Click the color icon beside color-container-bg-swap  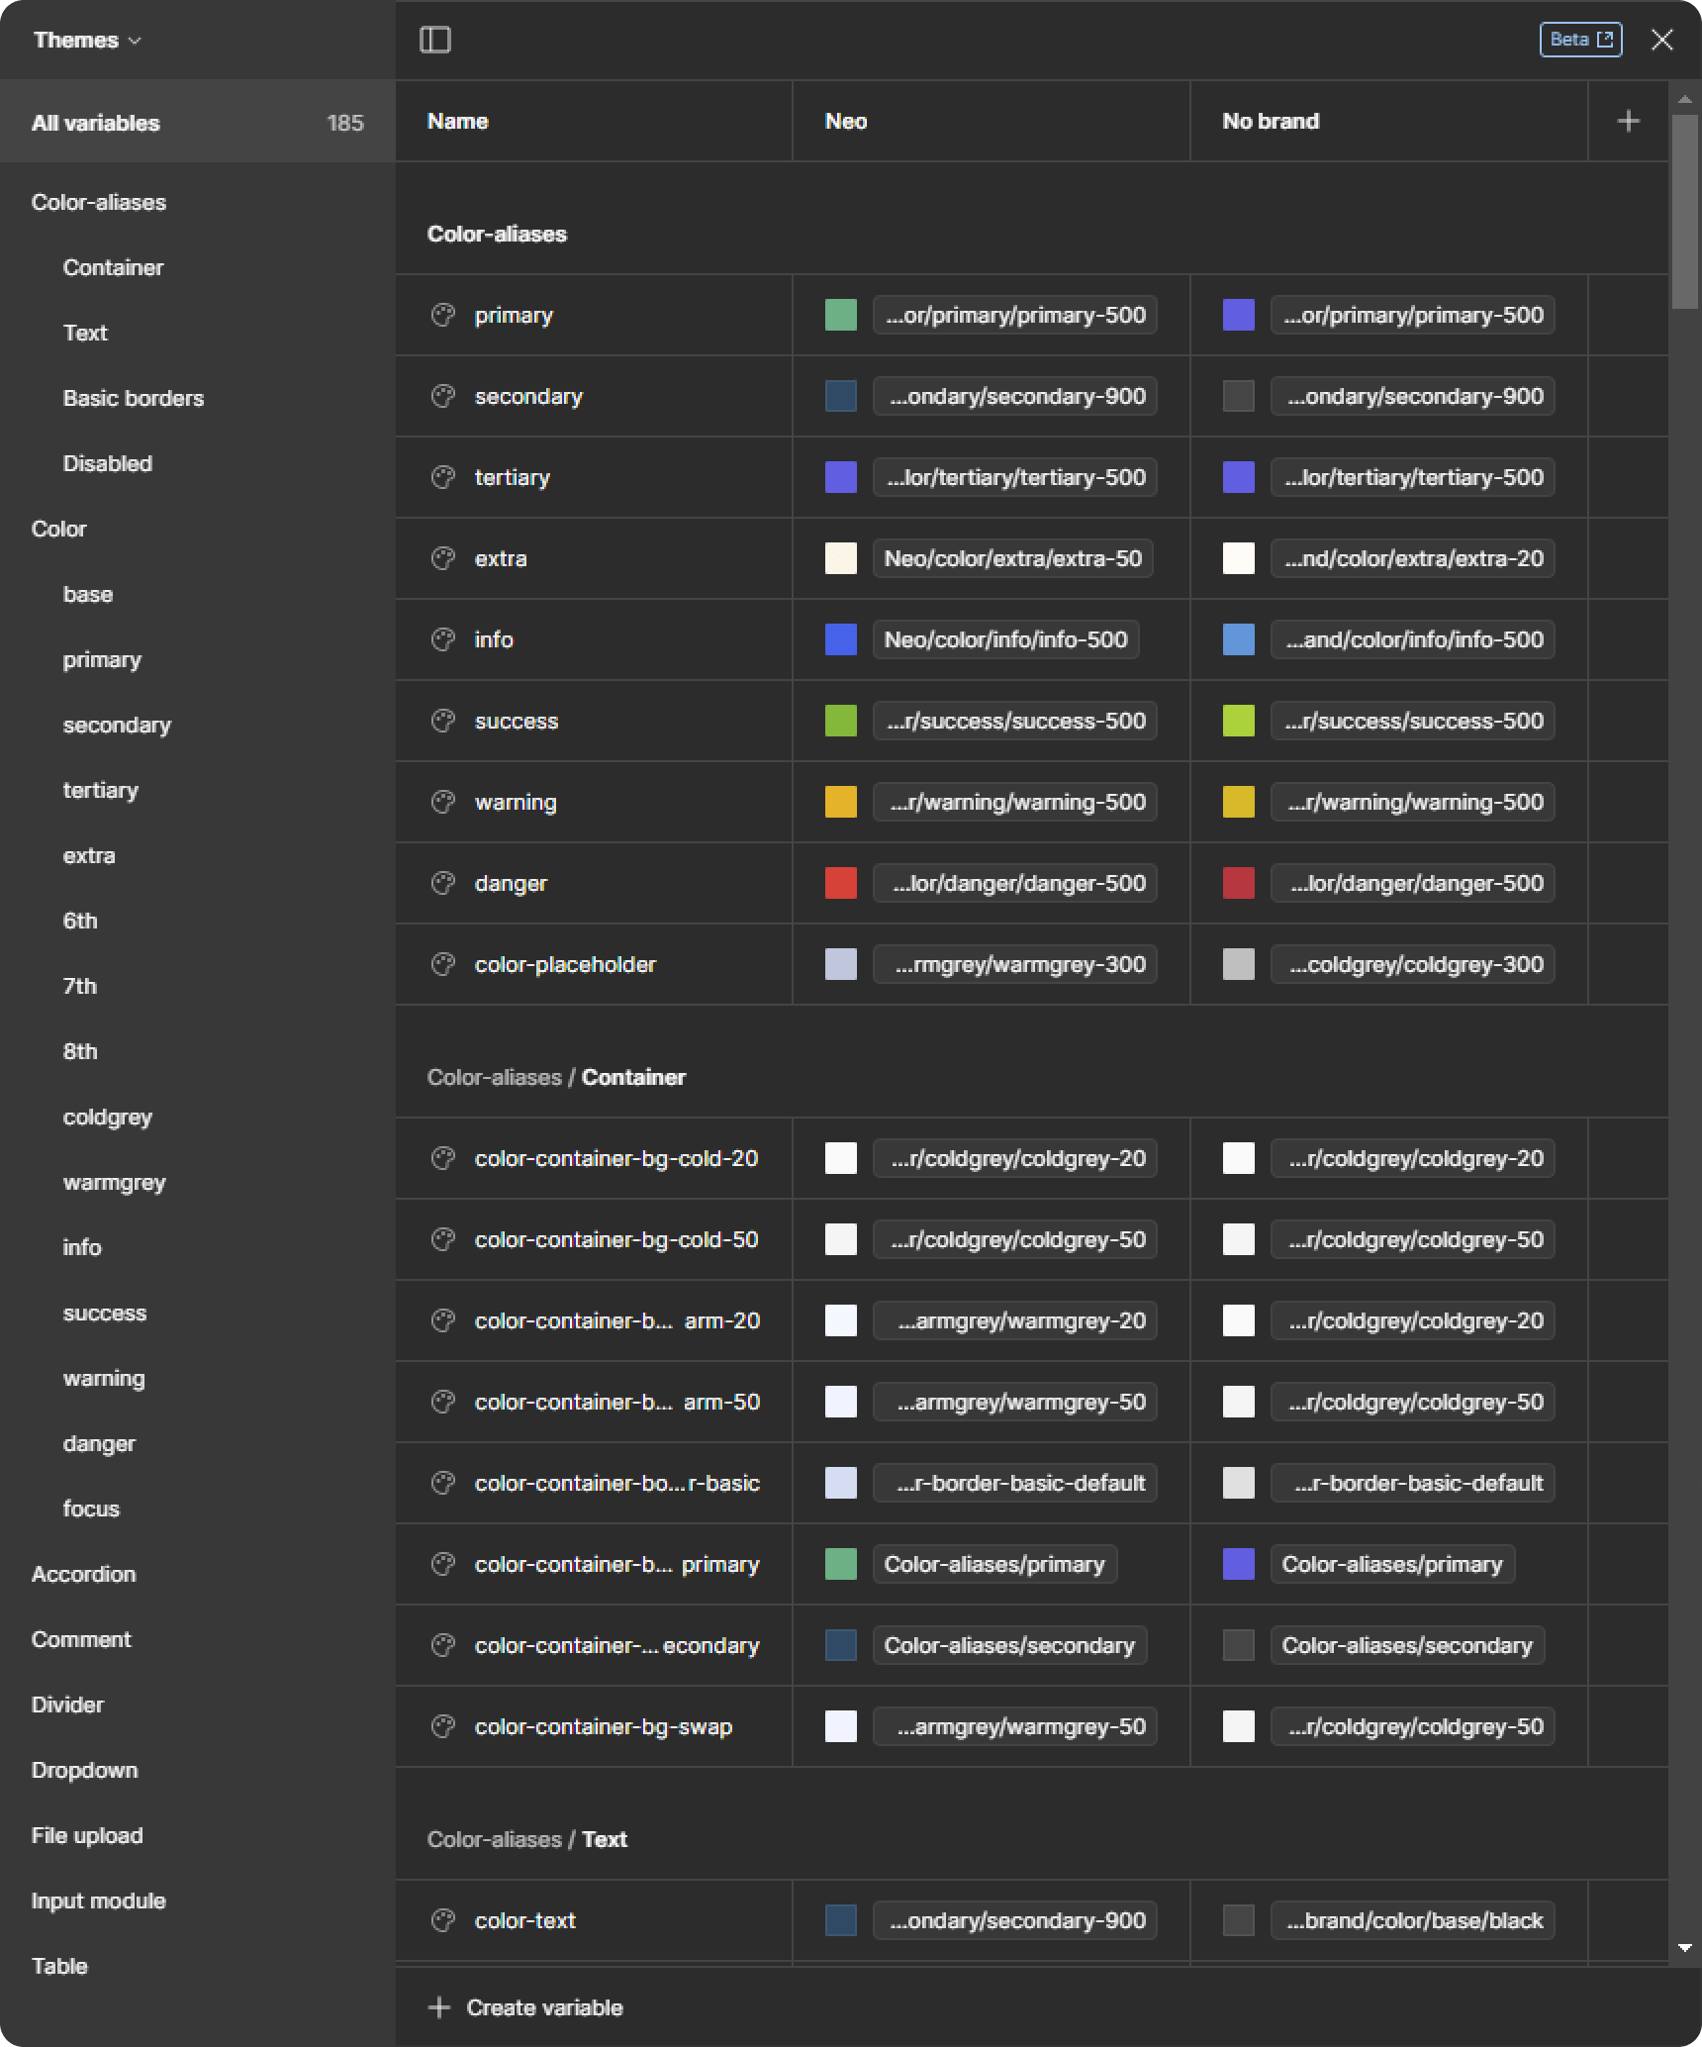coord(443,1726)
